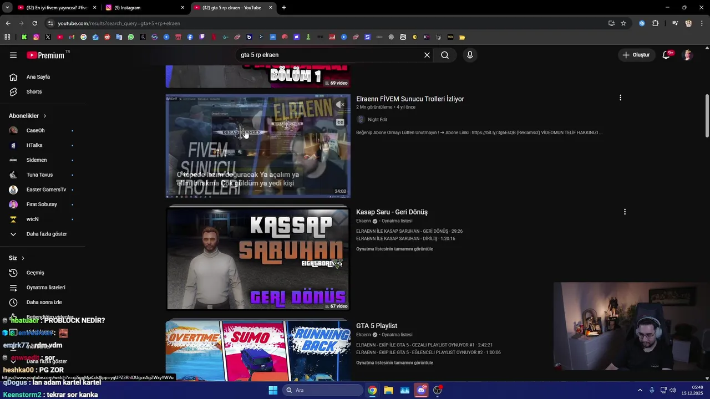Click the magnifier search button

[445, 55]
